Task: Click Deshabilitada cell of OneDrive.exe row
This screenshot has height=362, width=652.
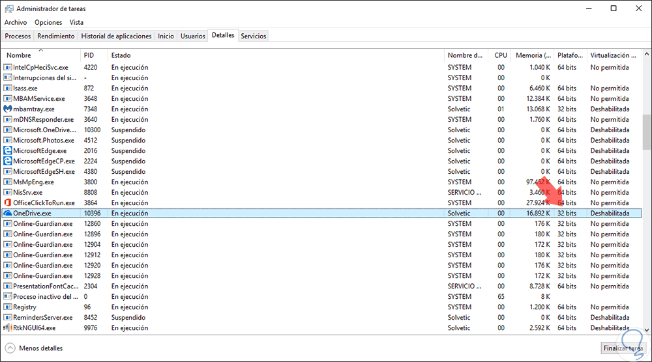Action: [610, 213]
